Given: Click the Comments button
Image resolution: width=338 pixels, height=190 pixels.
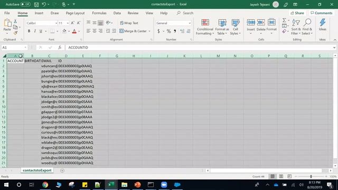Looking at the screenshot, I should [x=322, y=13].
